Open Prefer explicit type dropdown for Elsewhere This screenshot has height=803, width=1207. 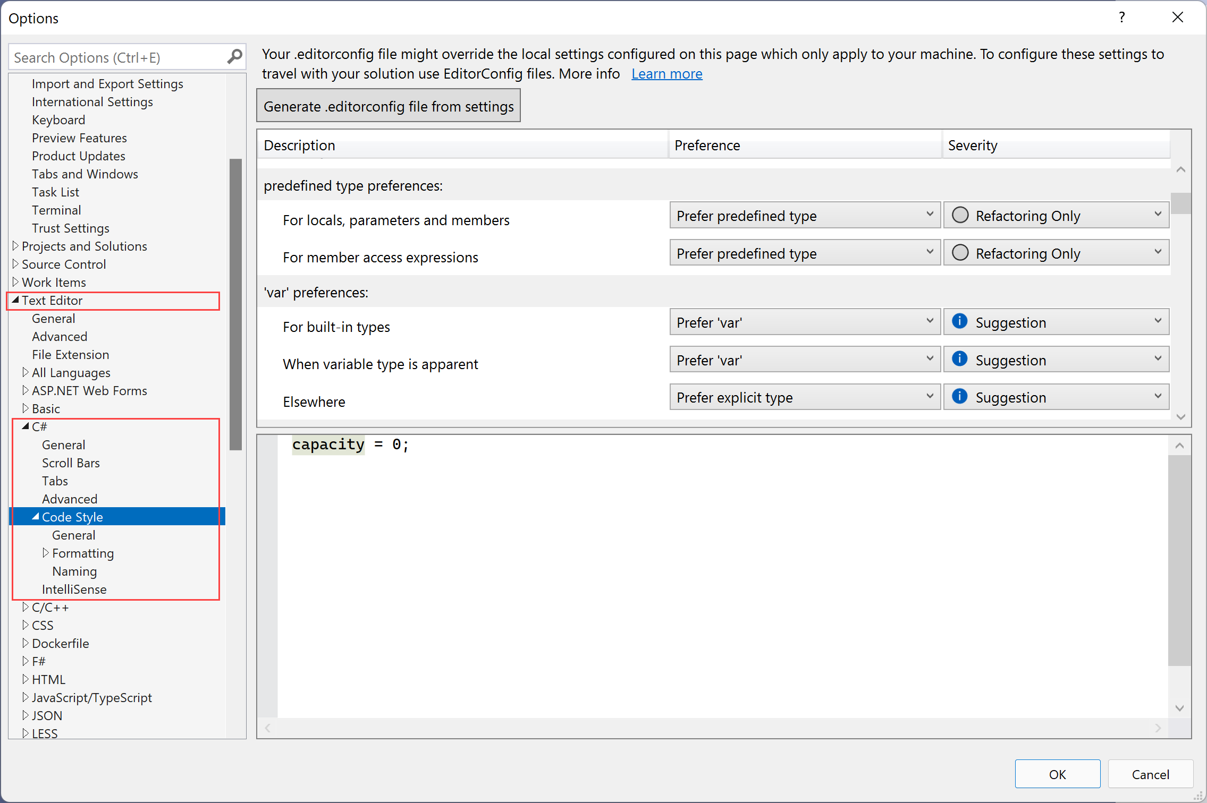click(804, 397)
